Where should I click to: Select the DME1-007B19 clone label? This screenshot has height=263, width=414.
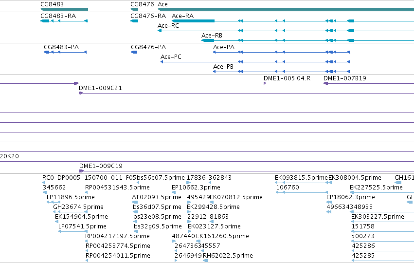(345, 78)
